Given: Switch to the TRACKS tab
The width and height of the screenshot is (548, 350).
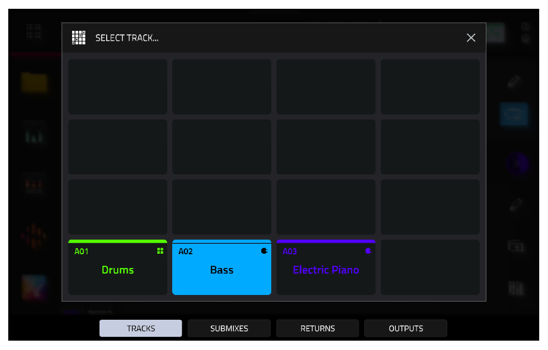Looking at the screenshot, I should [141, 329].
